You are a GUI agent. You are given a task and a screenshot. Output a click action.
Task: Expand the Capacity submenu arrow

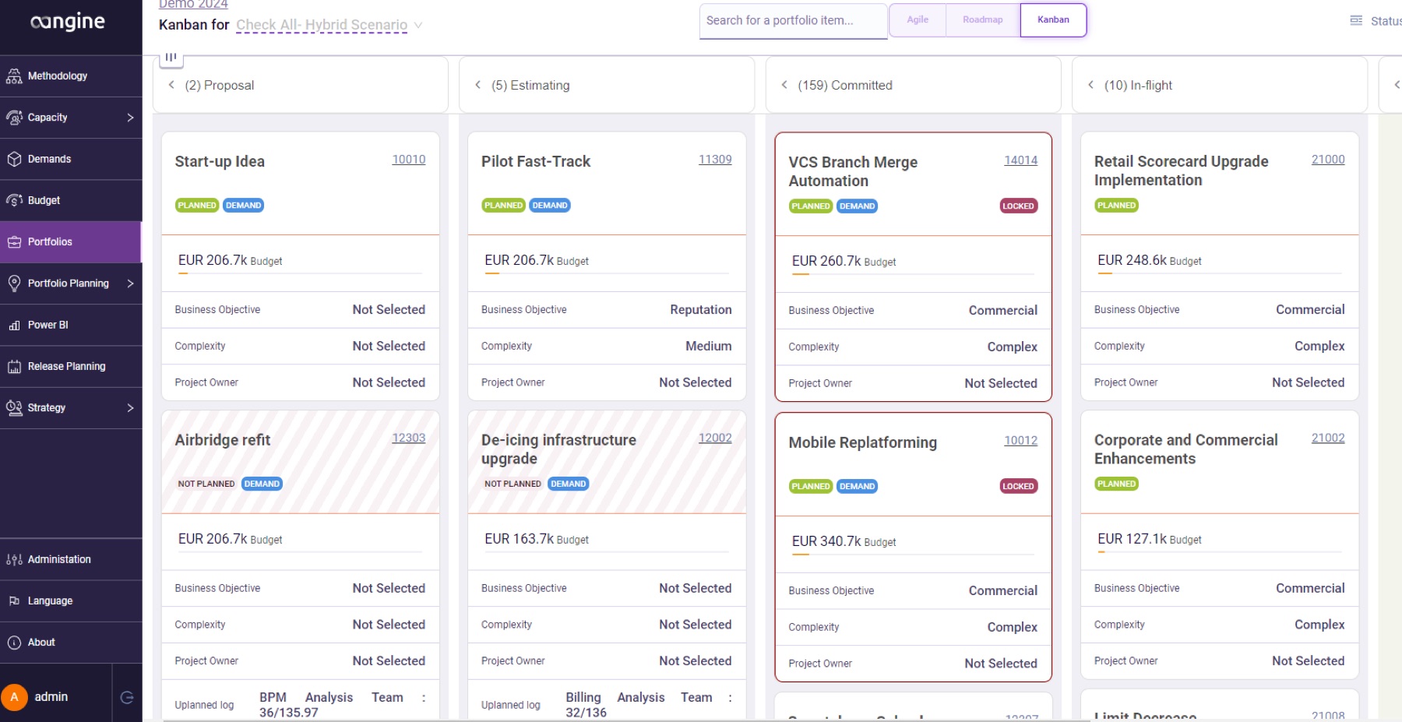[x=130, y=118]
